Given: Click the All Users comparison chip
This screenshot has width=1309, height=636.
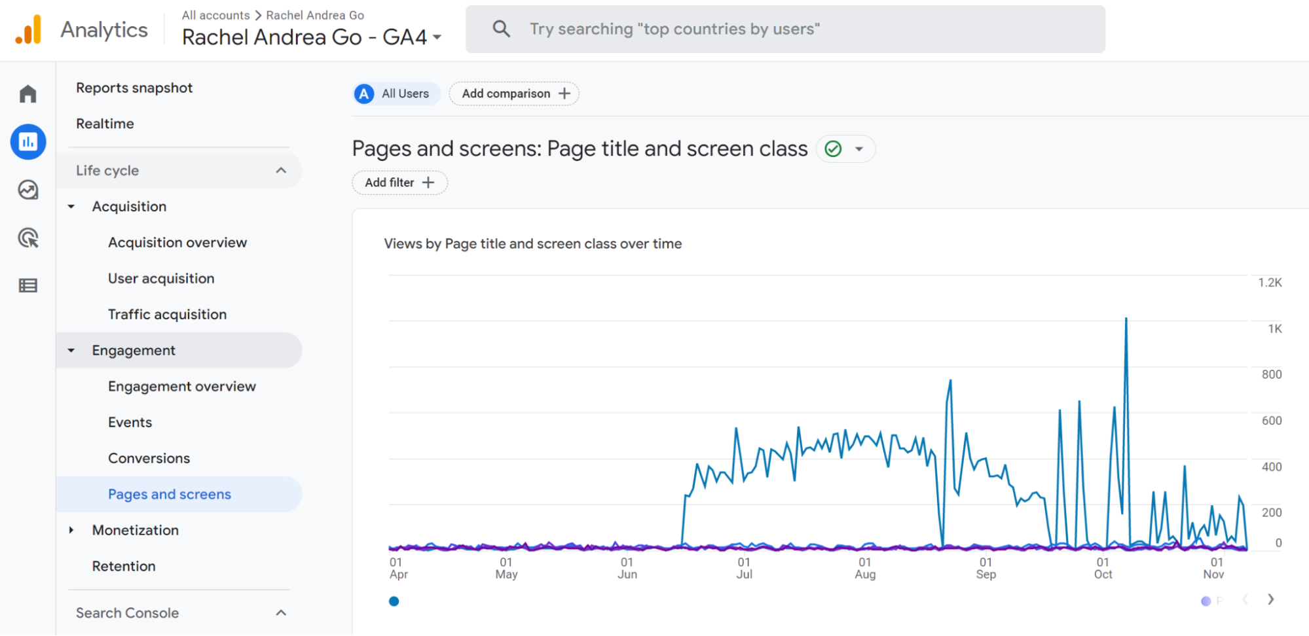Looking at the screenshot, I should click(x=397, y=94).
